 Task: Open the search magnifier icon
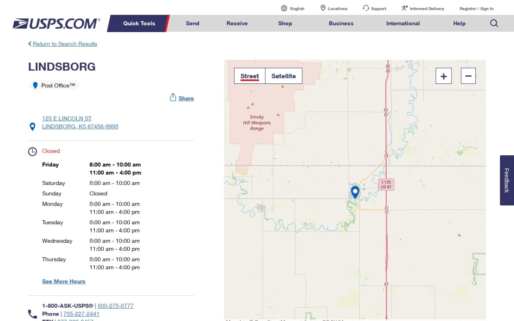click(x=494, y=24)
